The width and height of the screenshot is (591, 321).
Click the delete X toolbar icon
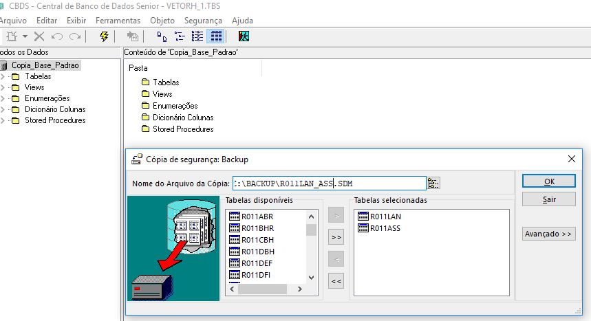click(39, 36)
